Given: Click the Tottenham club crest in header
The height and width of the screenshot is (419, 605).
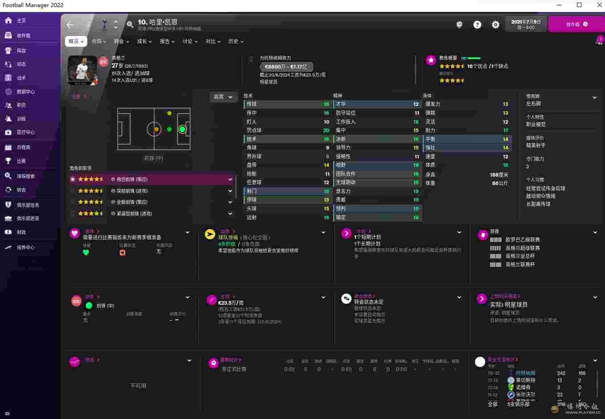Looking at the screenshot, I should [104, 24].
